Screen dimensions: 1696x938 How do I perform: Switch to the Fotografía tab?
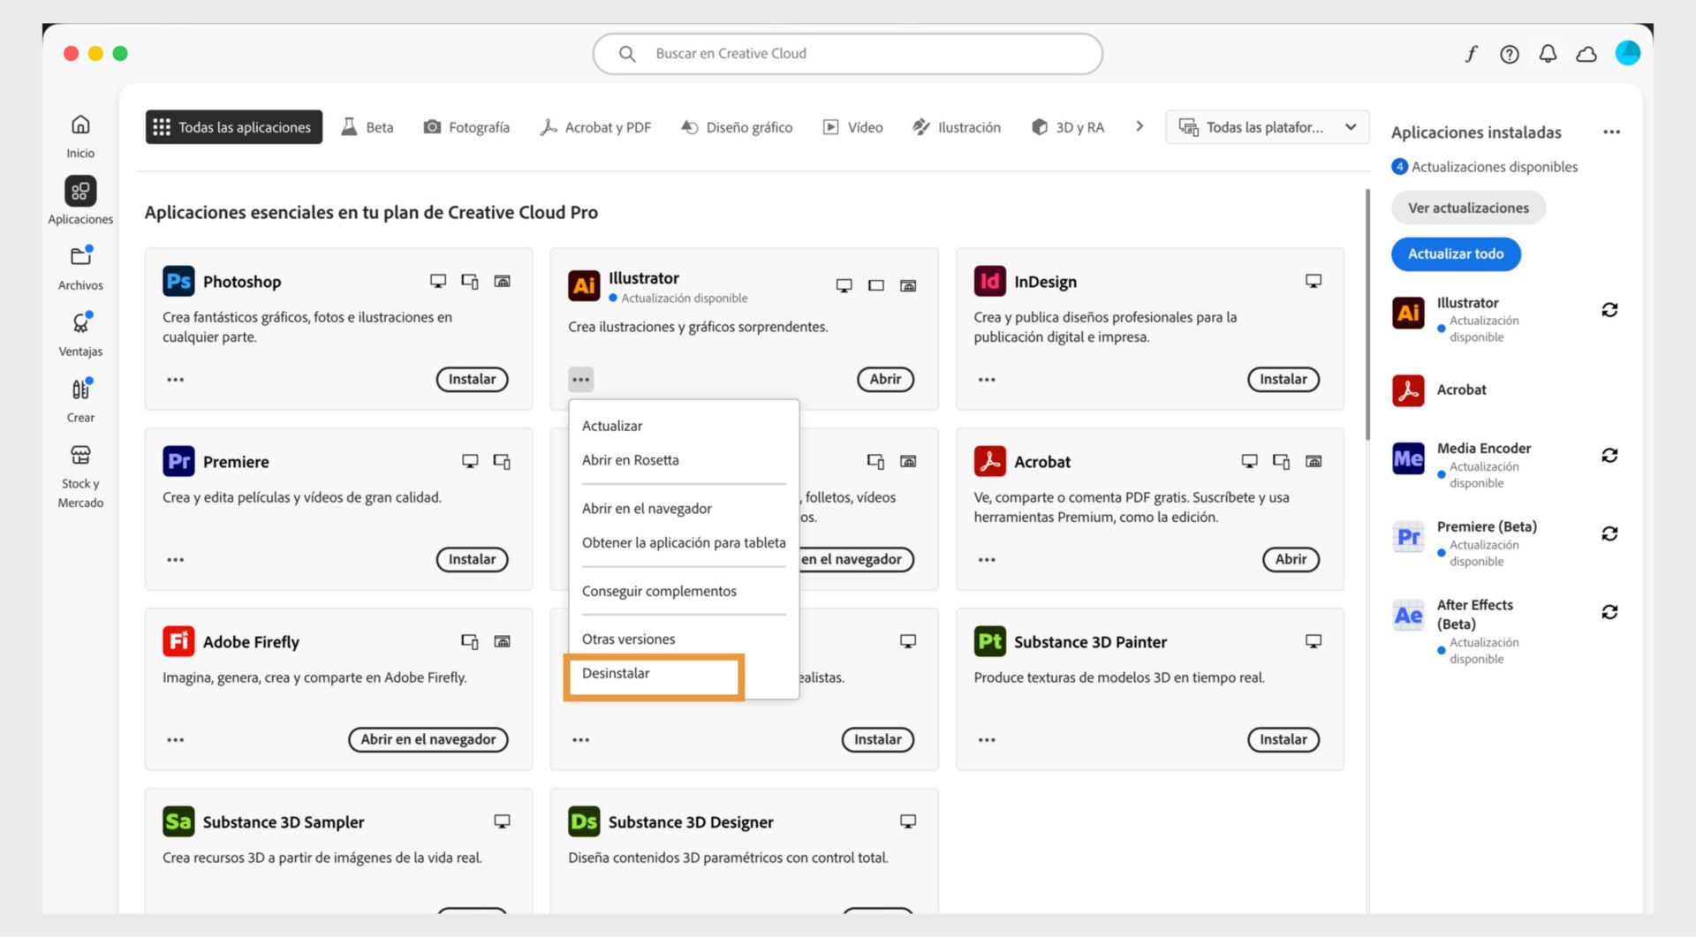tap(466, 127)
